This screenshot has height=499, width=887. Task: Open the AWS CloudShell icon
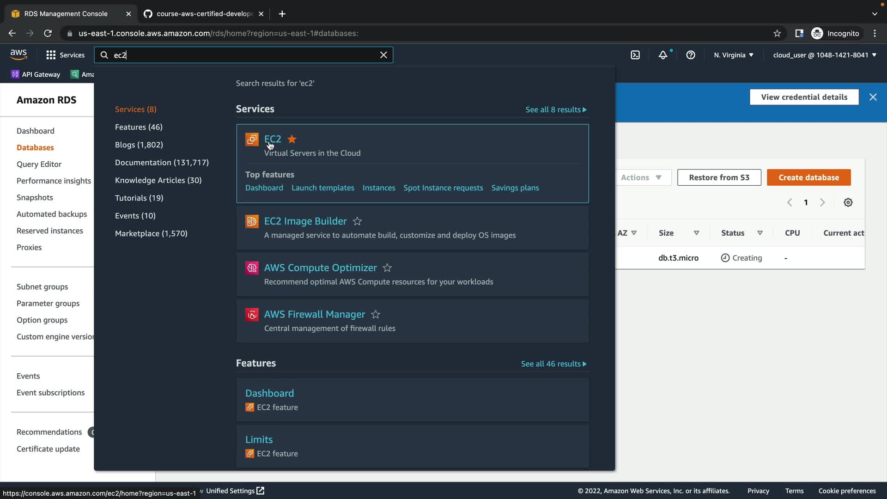click(x=635, y=55)
